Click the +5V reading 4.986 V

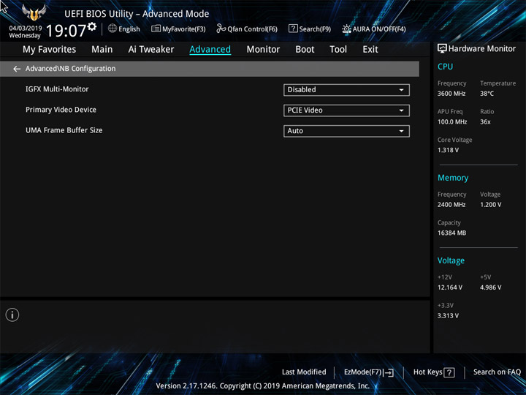[x=490, y=287]
